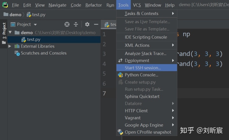Open the Project view dropdown arrow
The image size is (229, 140).
click(35, 24)
